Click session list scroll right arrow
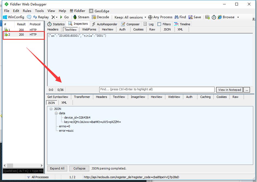 (42, 165)
